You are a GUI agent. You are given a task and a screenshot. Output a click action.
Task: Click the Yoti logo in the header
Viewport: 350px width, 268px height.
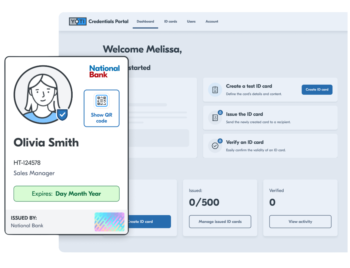pyautogui.click(x=78, y=21)
